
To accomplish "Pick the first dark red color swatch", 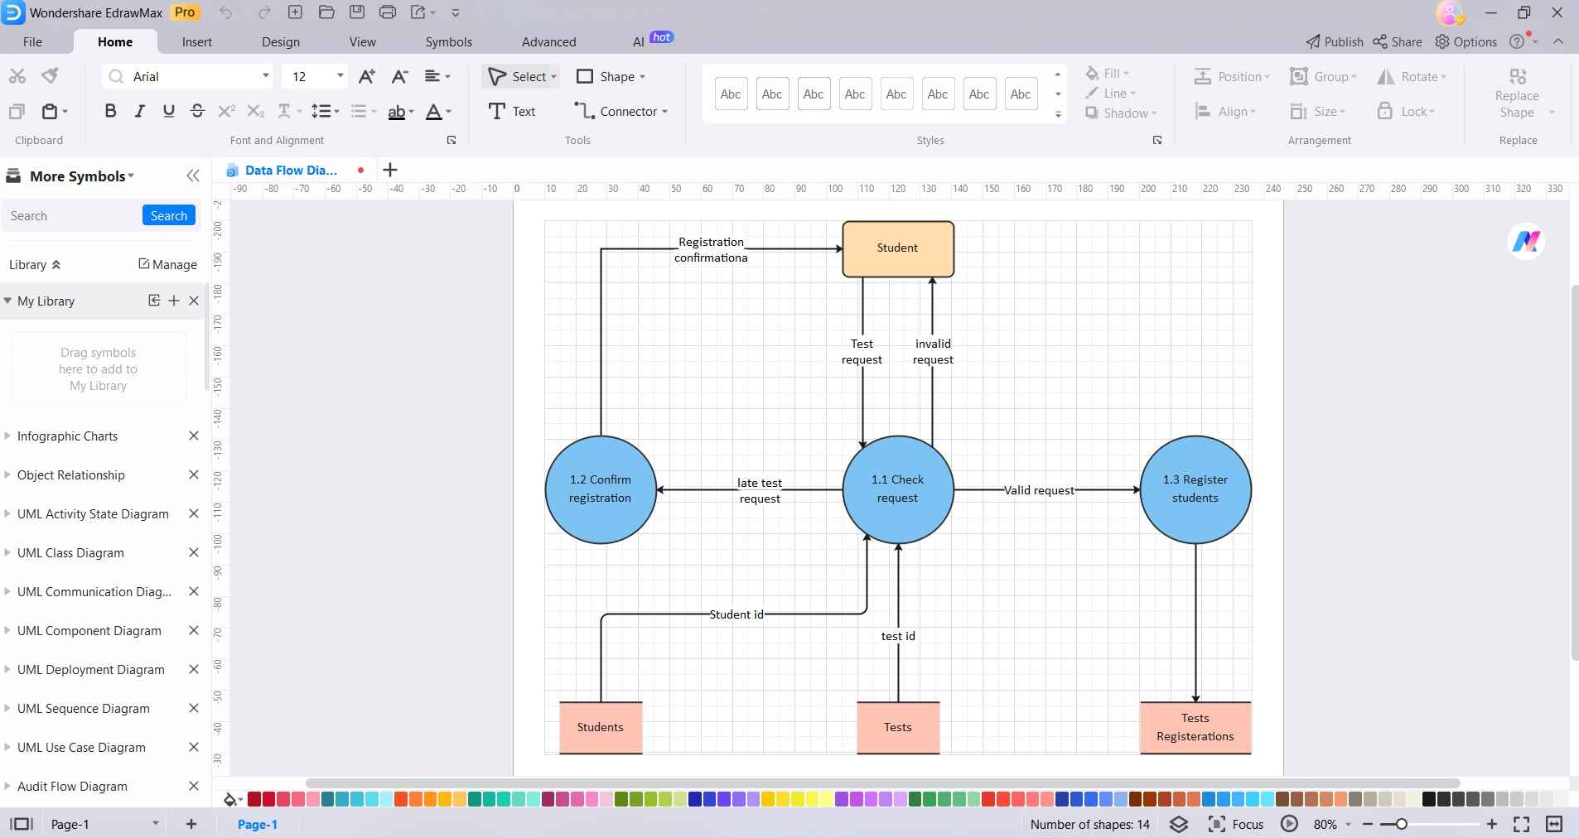I will tap(254, 799).
